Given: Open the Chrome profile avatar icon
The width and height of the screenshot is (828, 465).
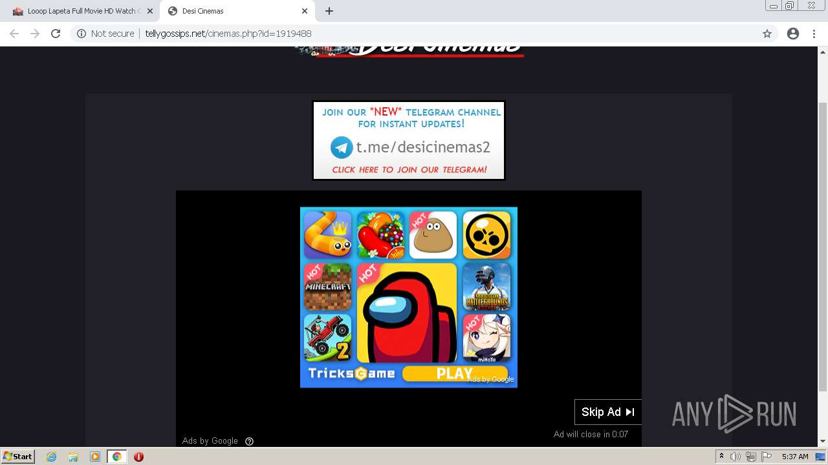Looking at the screenshot, I should pyautogui.click(x=793, y=34).
